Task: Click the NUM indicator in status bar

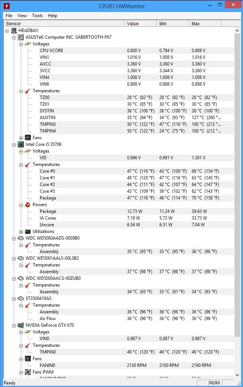Action: pos(214,383)
